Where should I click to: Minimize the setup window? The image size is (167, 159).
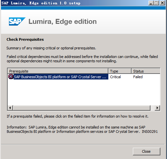click(x=151, y=3)
